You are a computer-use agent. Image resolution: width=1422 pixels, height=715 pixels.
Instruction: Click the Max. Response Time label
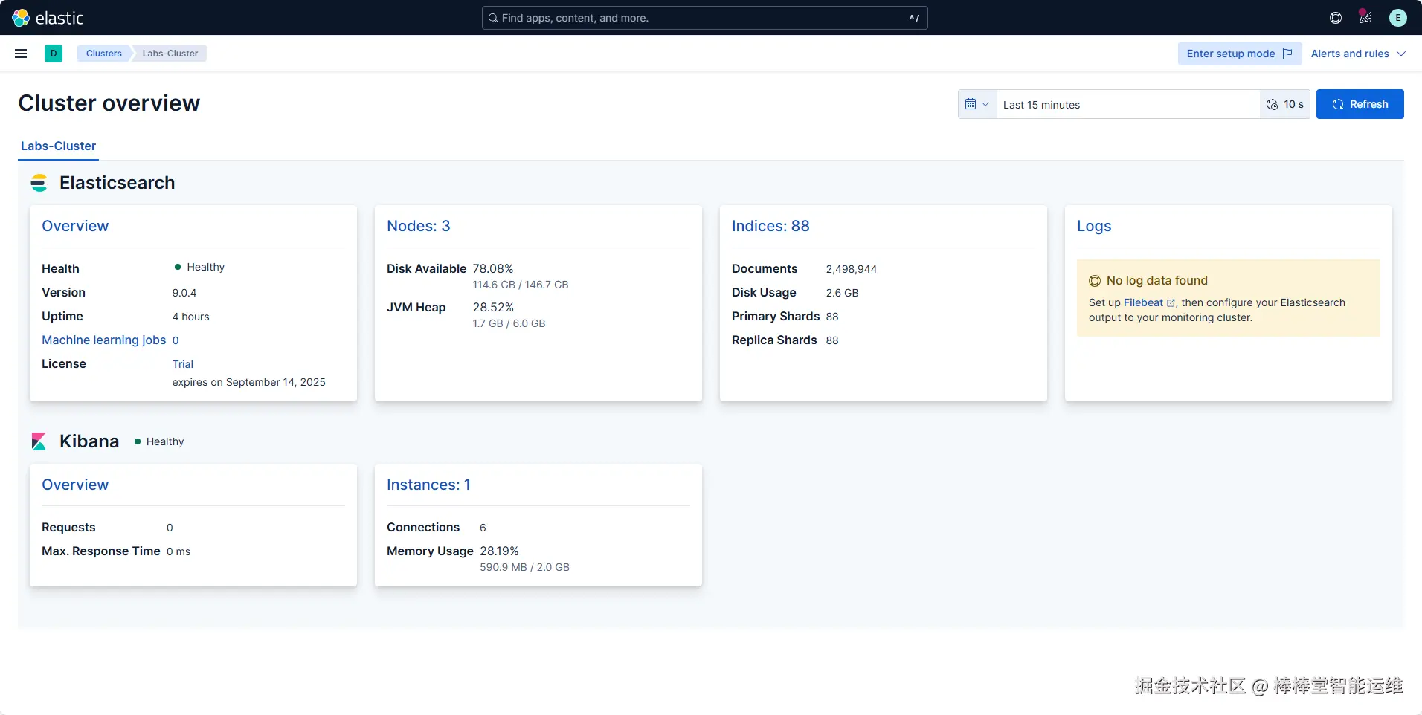coord(101,551)
